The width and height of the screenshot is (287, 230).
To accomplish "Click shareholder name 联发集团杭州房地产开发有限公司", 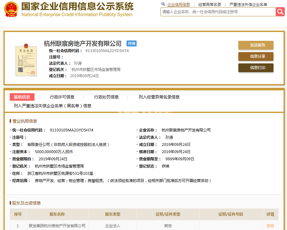I will click(x=57, y=226).
